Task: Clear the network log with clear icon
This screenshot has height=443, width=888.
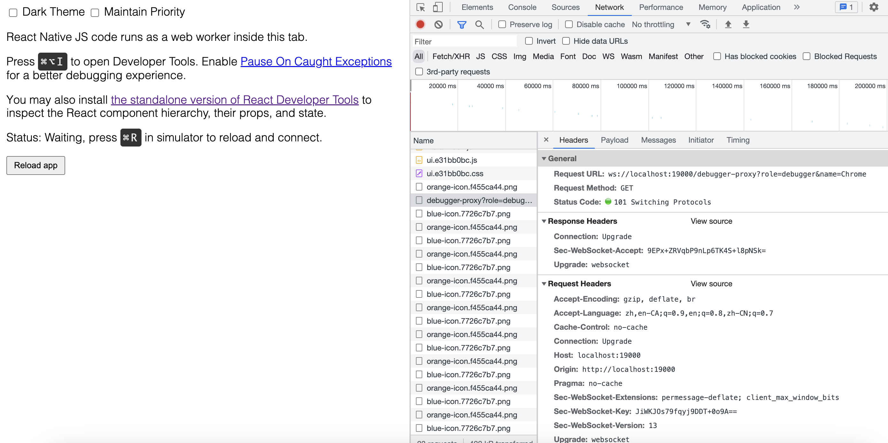Action: [439, 25]
